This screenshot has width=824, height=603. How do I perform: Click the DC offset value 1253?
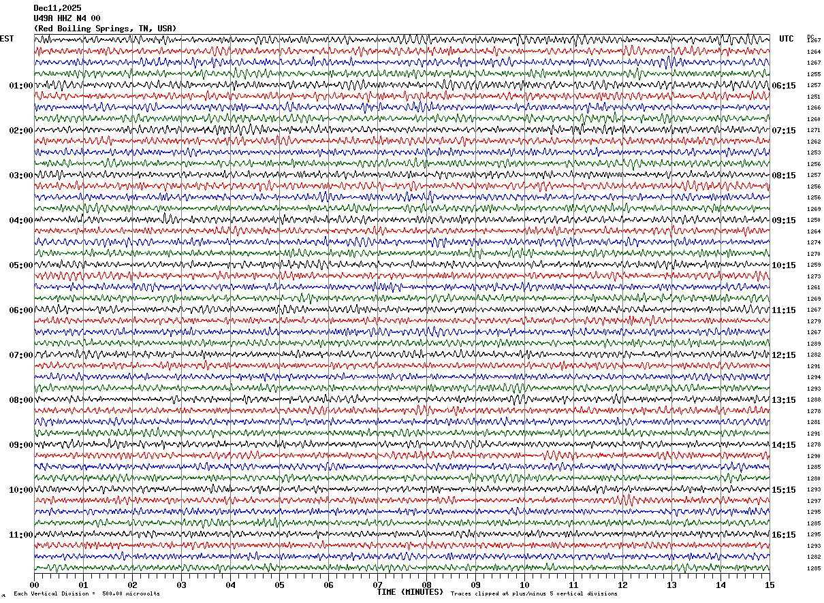click(814, 153)
